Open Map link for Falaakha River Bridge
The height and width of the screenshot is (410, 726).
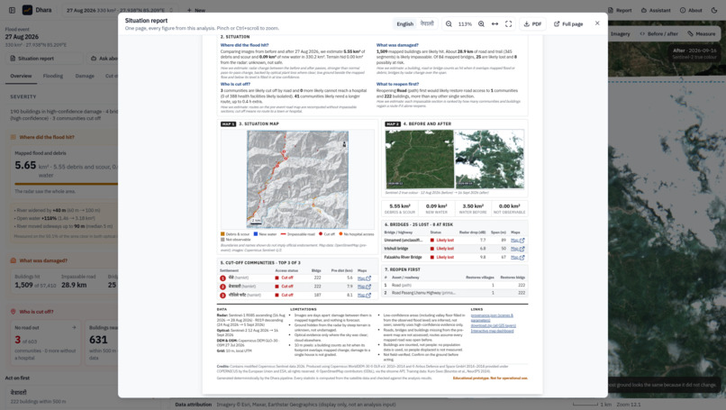[x=517, y=257]
